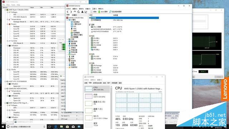Select CPU in Task Manager sidebar
The height and width of the screenshot is (129, 229).
pyautogui.click(x=97, y=89)
